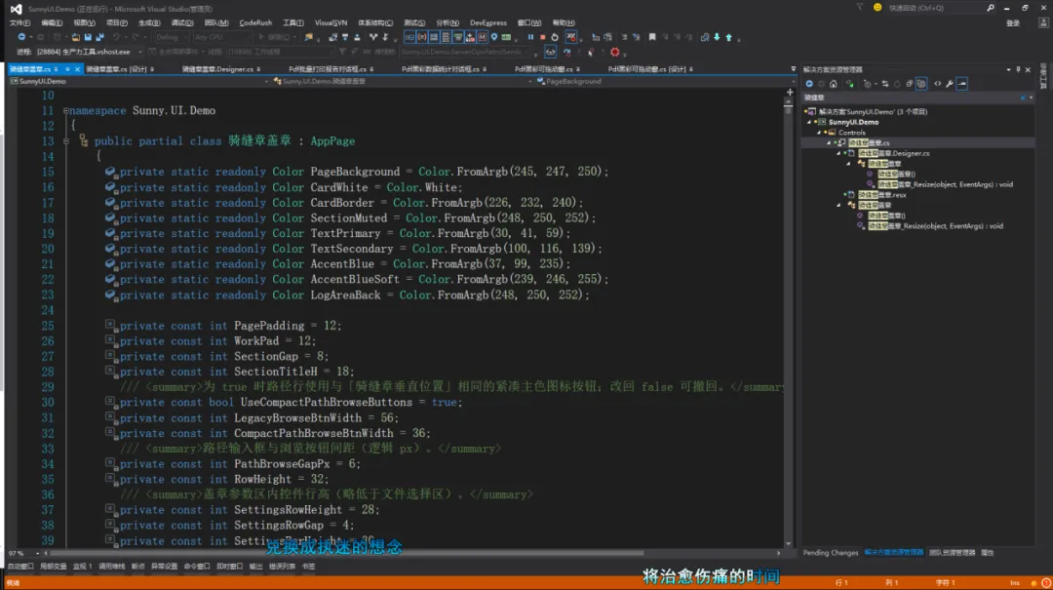
Task: Open the SunnyUI.Demo project navigation dropdown
Action: 139,81
